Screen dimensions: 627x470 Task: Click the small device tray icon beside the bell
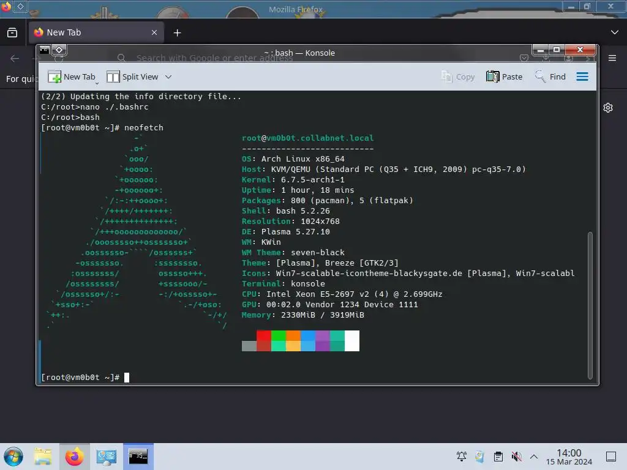[x=479, y=457]
